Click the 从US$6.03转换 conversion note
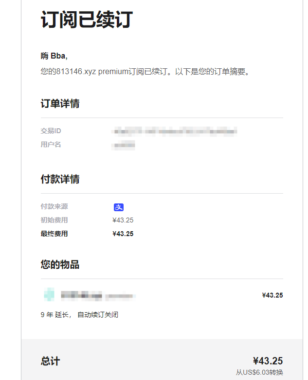 (259, 372)
